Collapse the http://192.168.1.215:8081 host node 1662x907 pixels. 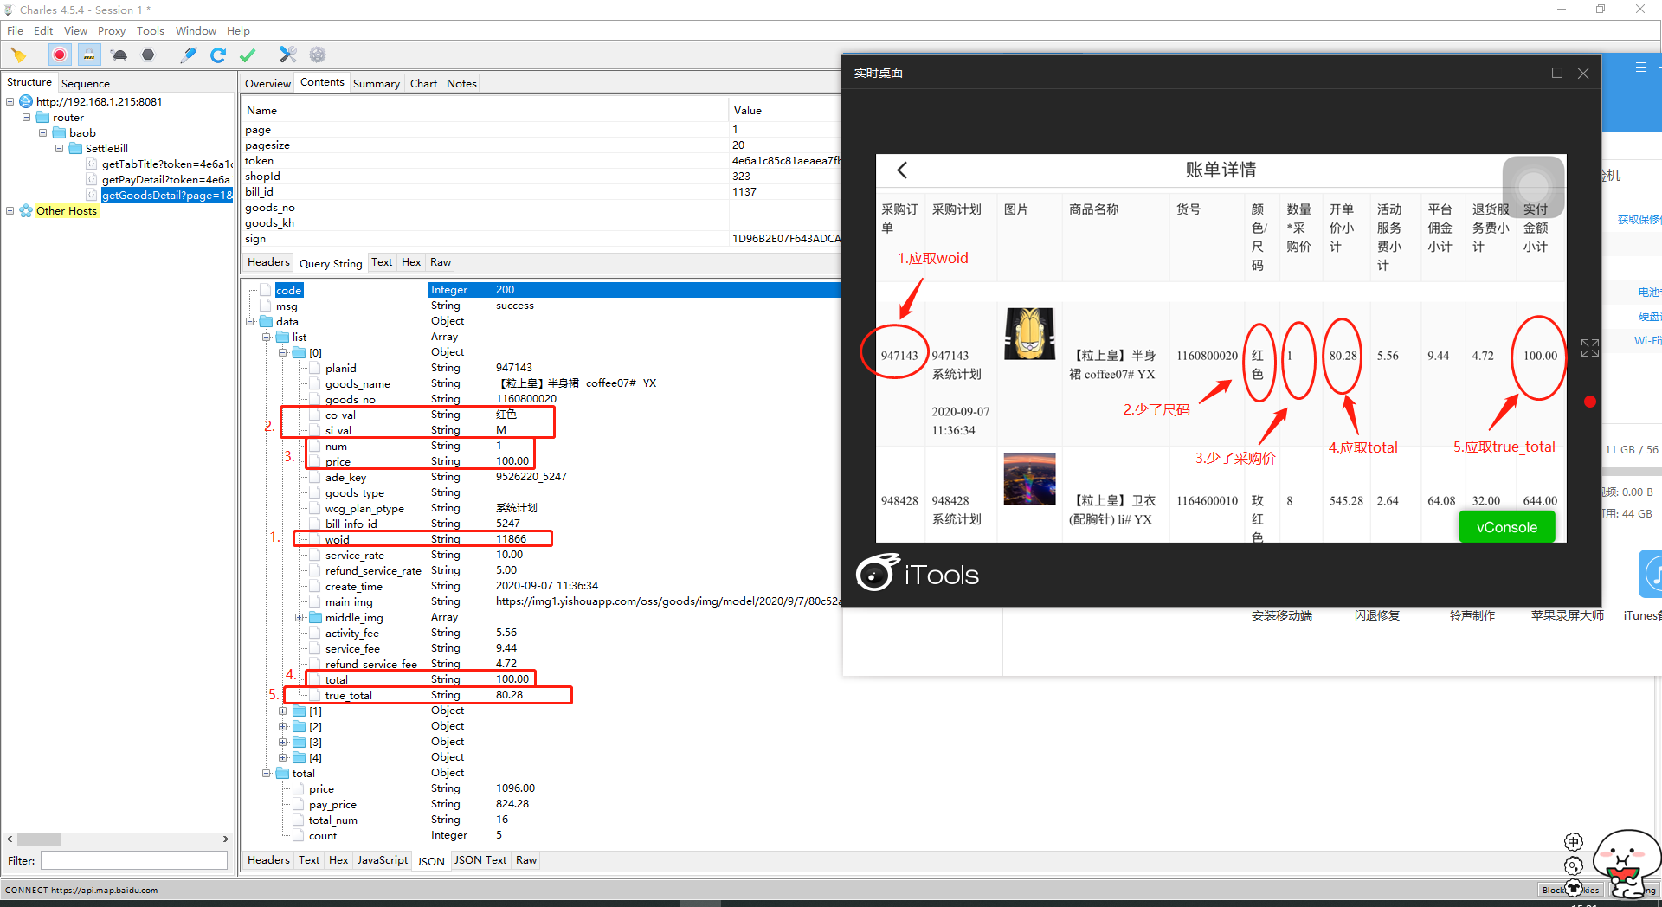[10, 101]
